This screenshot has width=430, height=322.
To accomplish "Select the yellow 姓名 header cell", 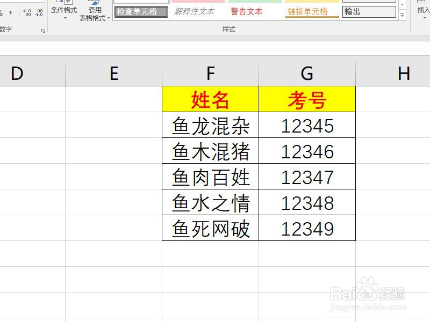I will click(x=210, y=99).
